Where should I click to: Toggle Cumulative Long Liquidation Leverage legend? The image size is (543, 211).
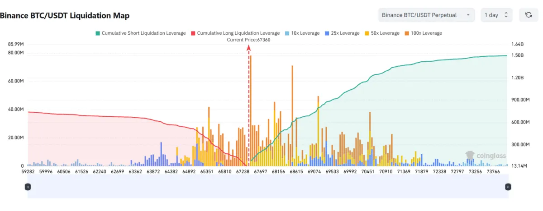pyautogui.click(x=235, y=33)
